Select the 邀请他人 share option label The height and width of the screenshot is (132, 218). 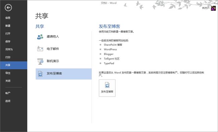(x=53, y=37)
